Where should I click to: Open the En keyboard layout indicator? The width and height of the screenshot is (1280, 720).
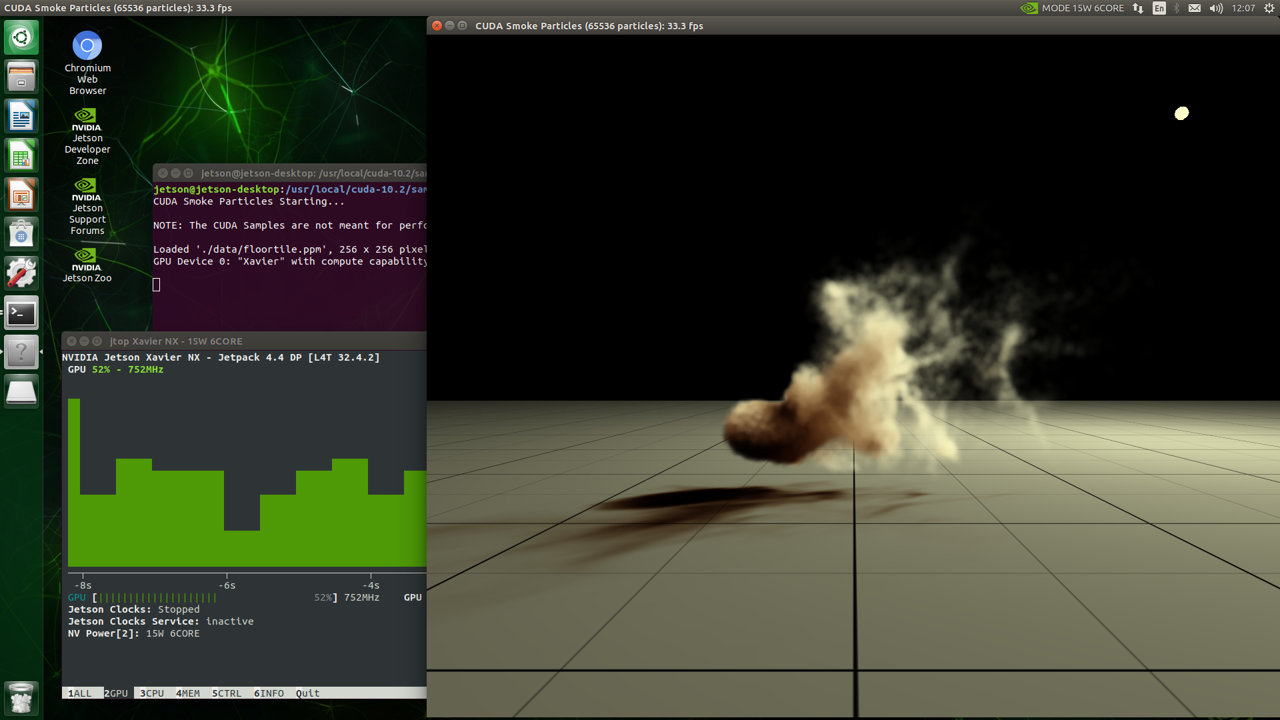coord(1159,8)
